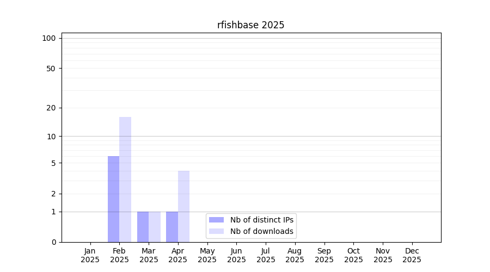Viewport: 490px width, 272px height.
Task: Click the April distinct IPs bar
Action: pyautogui.click(x=172, y=227)
